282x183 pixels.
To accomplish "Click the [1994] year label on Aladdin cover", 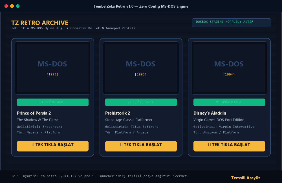I will [229, 74].
